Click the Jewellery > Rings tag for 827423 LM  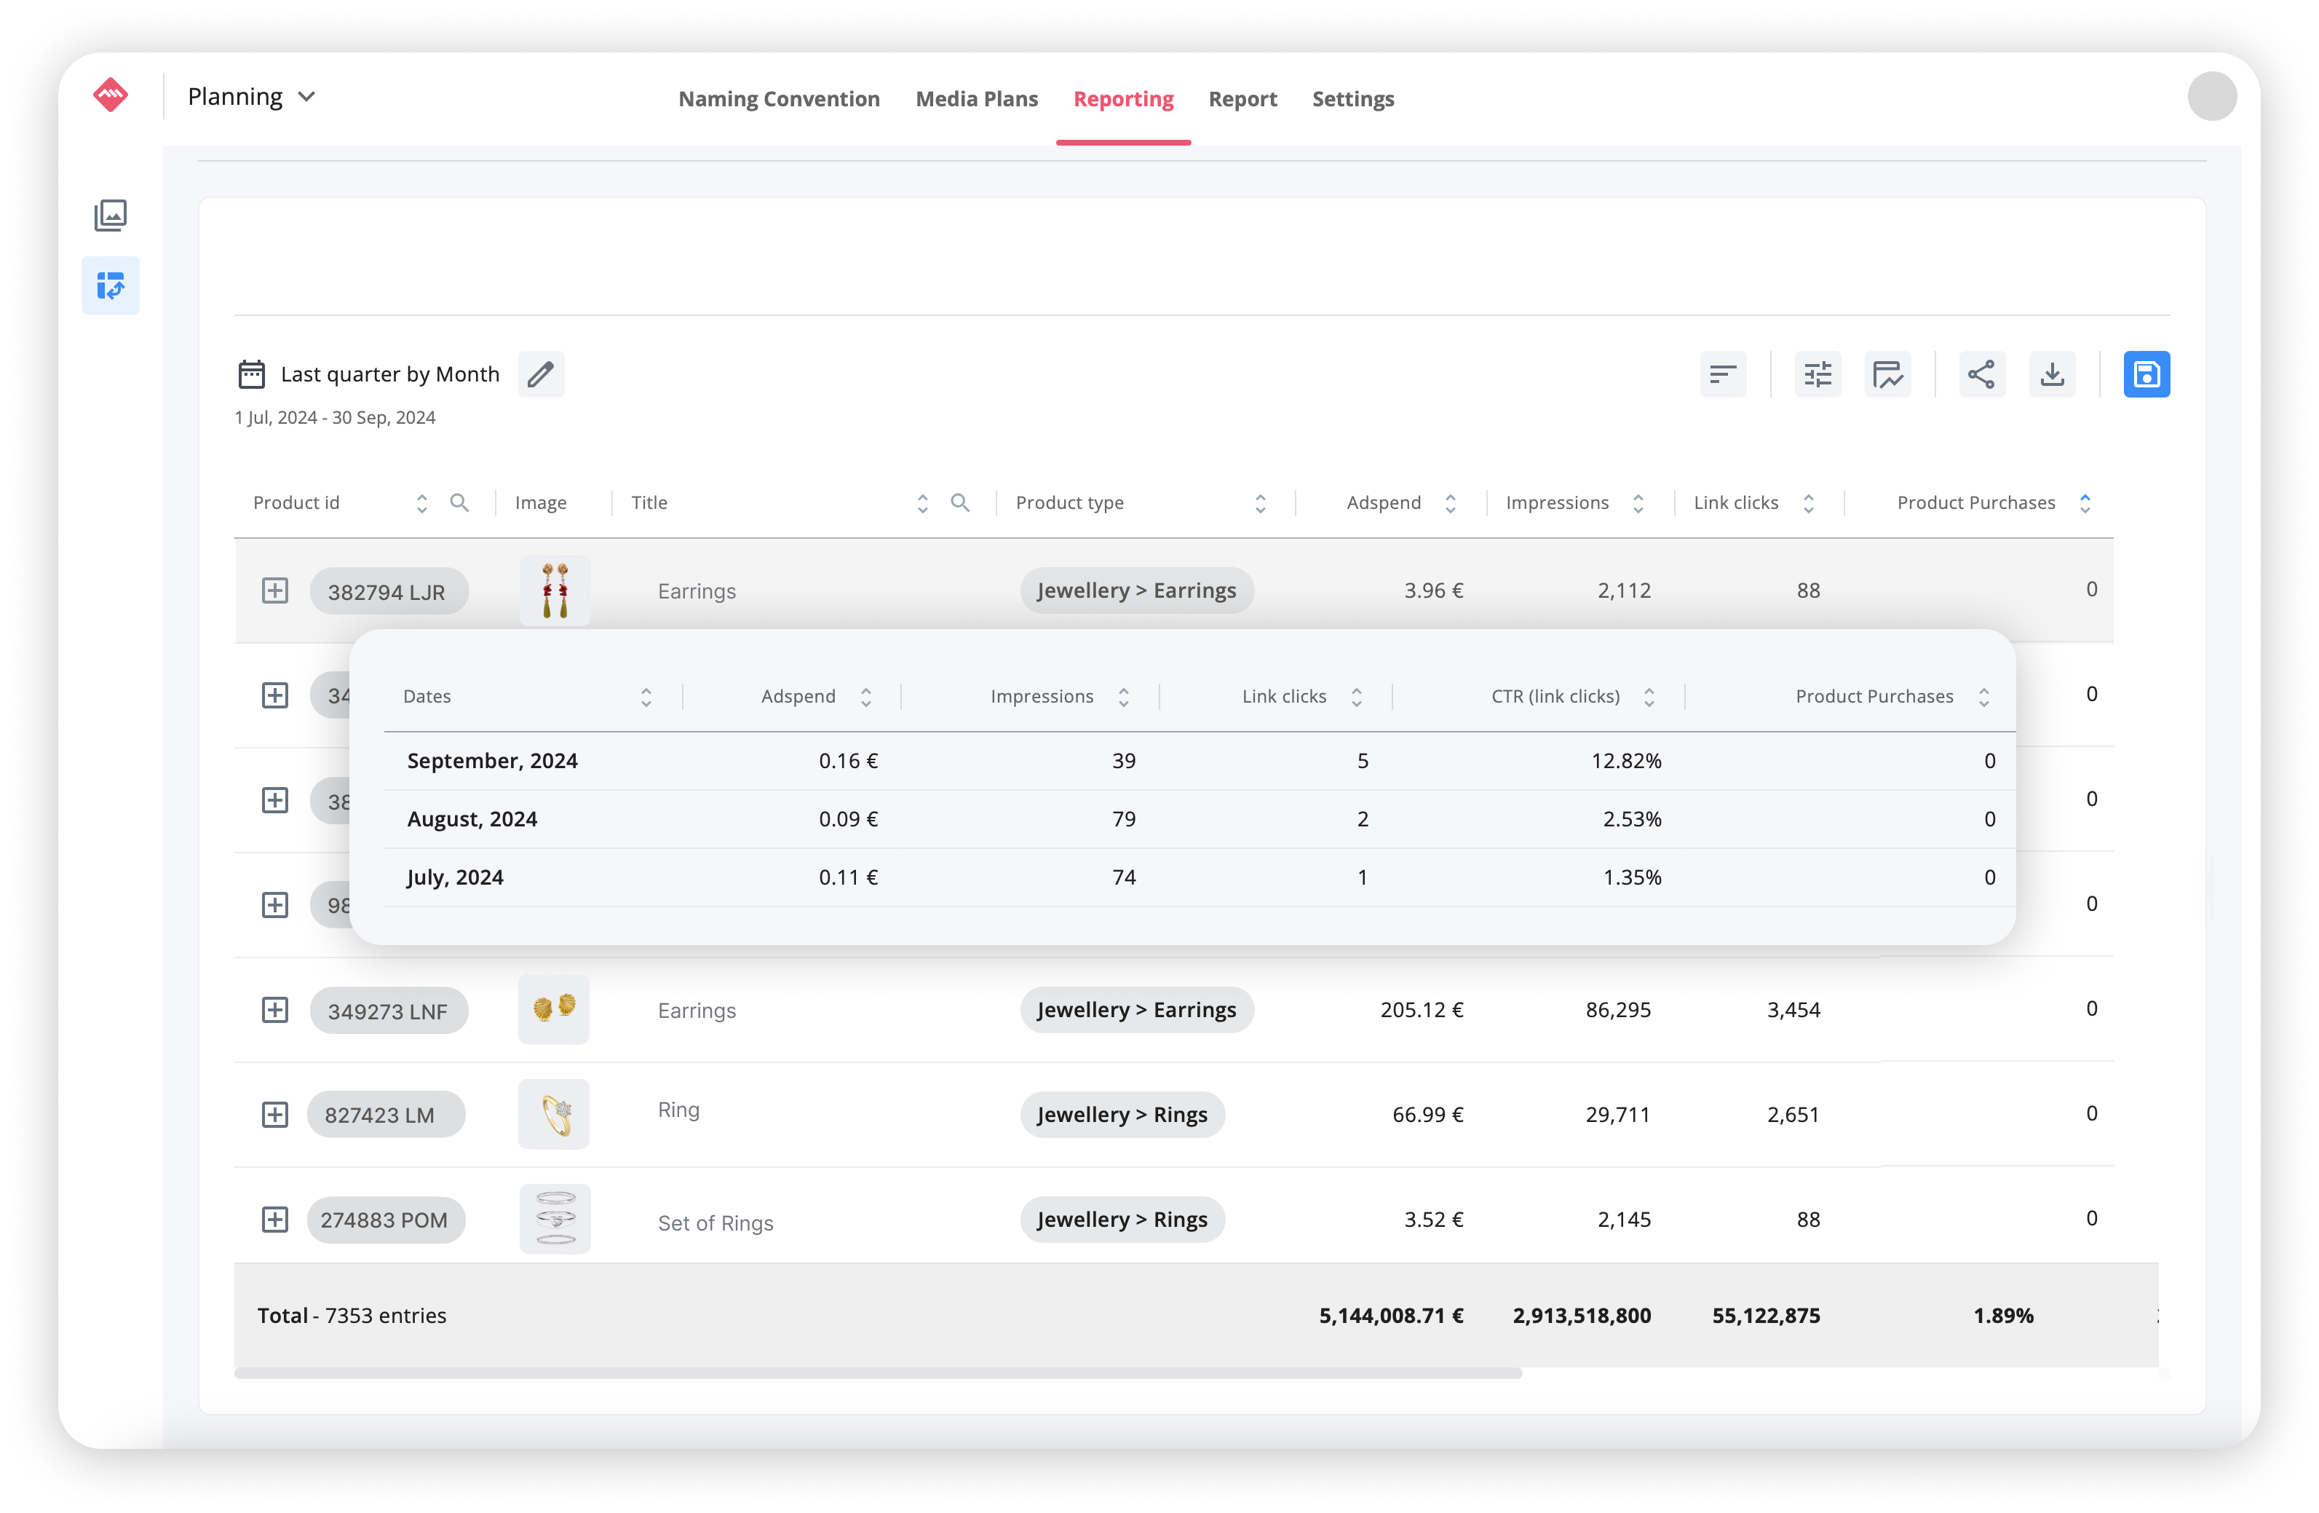click(x=1122, y=1114)
